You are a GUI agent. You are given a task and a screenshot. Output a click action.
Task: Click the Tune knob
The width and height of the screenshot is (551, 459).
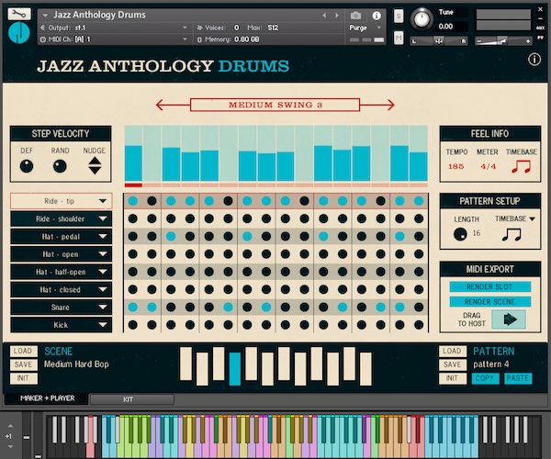coord(422,19)
